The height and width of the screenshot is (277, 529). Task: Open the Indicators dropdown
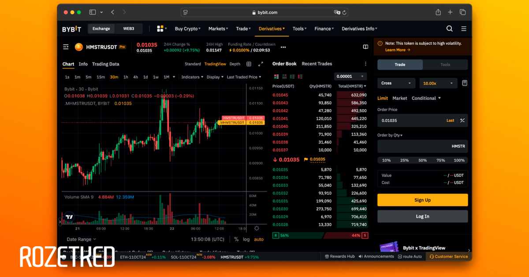tap(192, 77)
